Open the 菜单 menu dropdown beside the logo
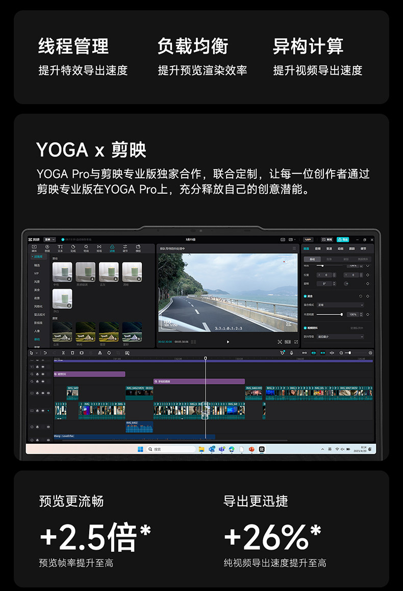Screen dimensions: 403x591 pos(49,240)
